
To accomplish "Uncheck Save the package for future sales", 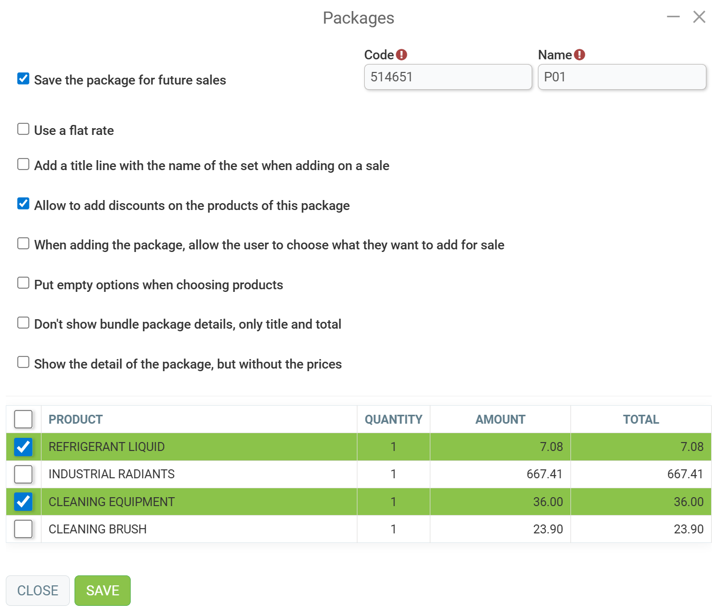I will tap(23, 79).
